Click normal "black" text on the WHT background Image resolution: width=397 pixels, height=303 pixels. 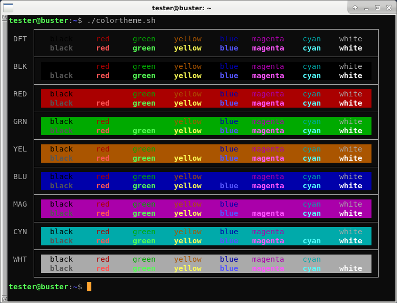click(61, 259)
